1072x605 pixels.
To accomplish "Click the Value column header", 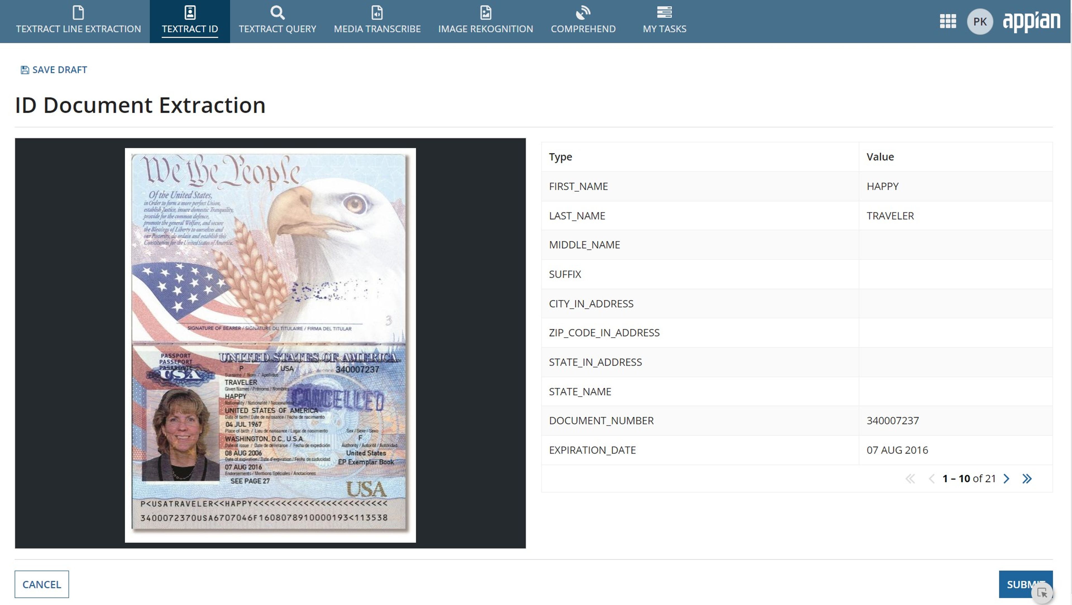I will tap(880, 157).
